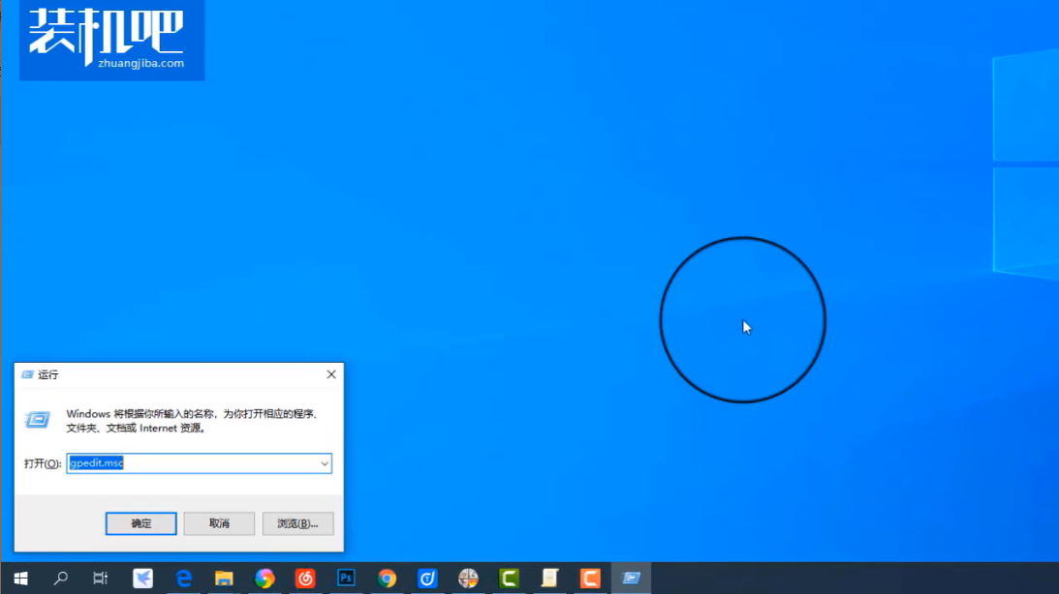Click the 确定 button to run gpedit.msc
This screenshot has height=594, width=1059.
[x=141, y=523]
